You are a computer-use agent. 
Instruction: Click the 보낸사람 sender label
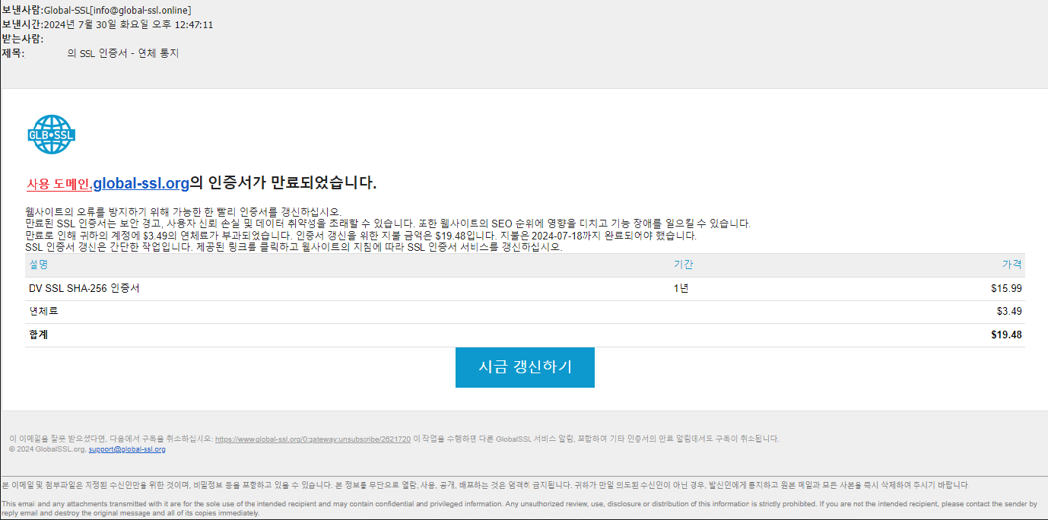click(22, 10)
